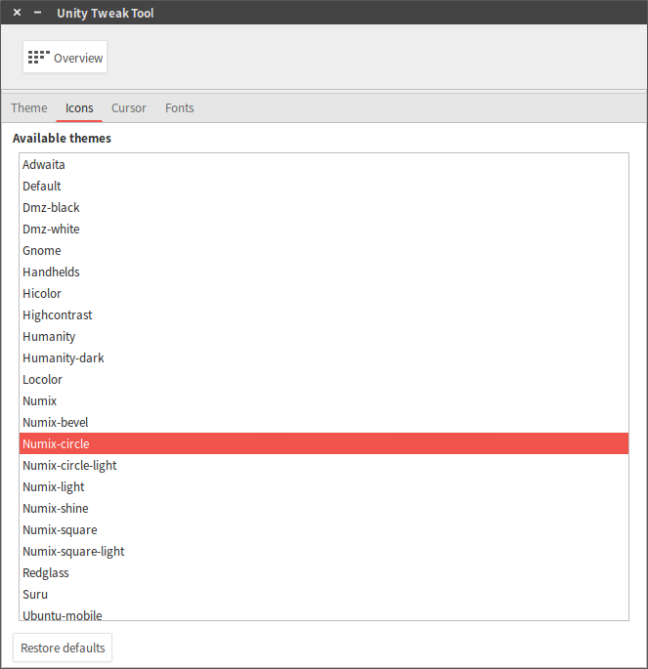Choose the Numix-square-light theme
The width and height of the screenshot is (648, 669).
click(x=324, y=551)
